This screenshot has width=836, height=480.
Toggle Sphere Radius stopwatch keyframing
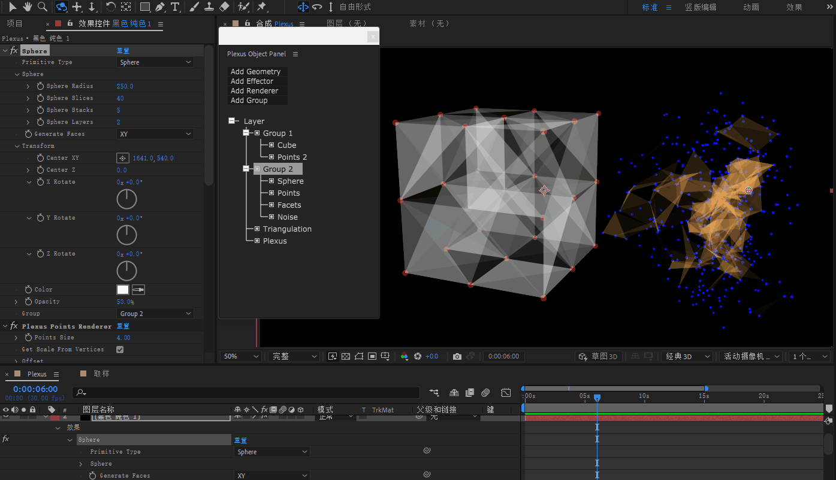tap(40, 86)
